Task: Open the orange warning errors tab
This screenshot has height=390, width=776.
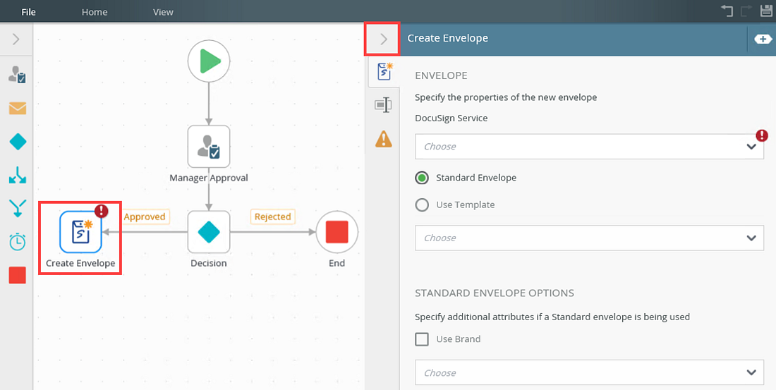Action: (383, 139)
